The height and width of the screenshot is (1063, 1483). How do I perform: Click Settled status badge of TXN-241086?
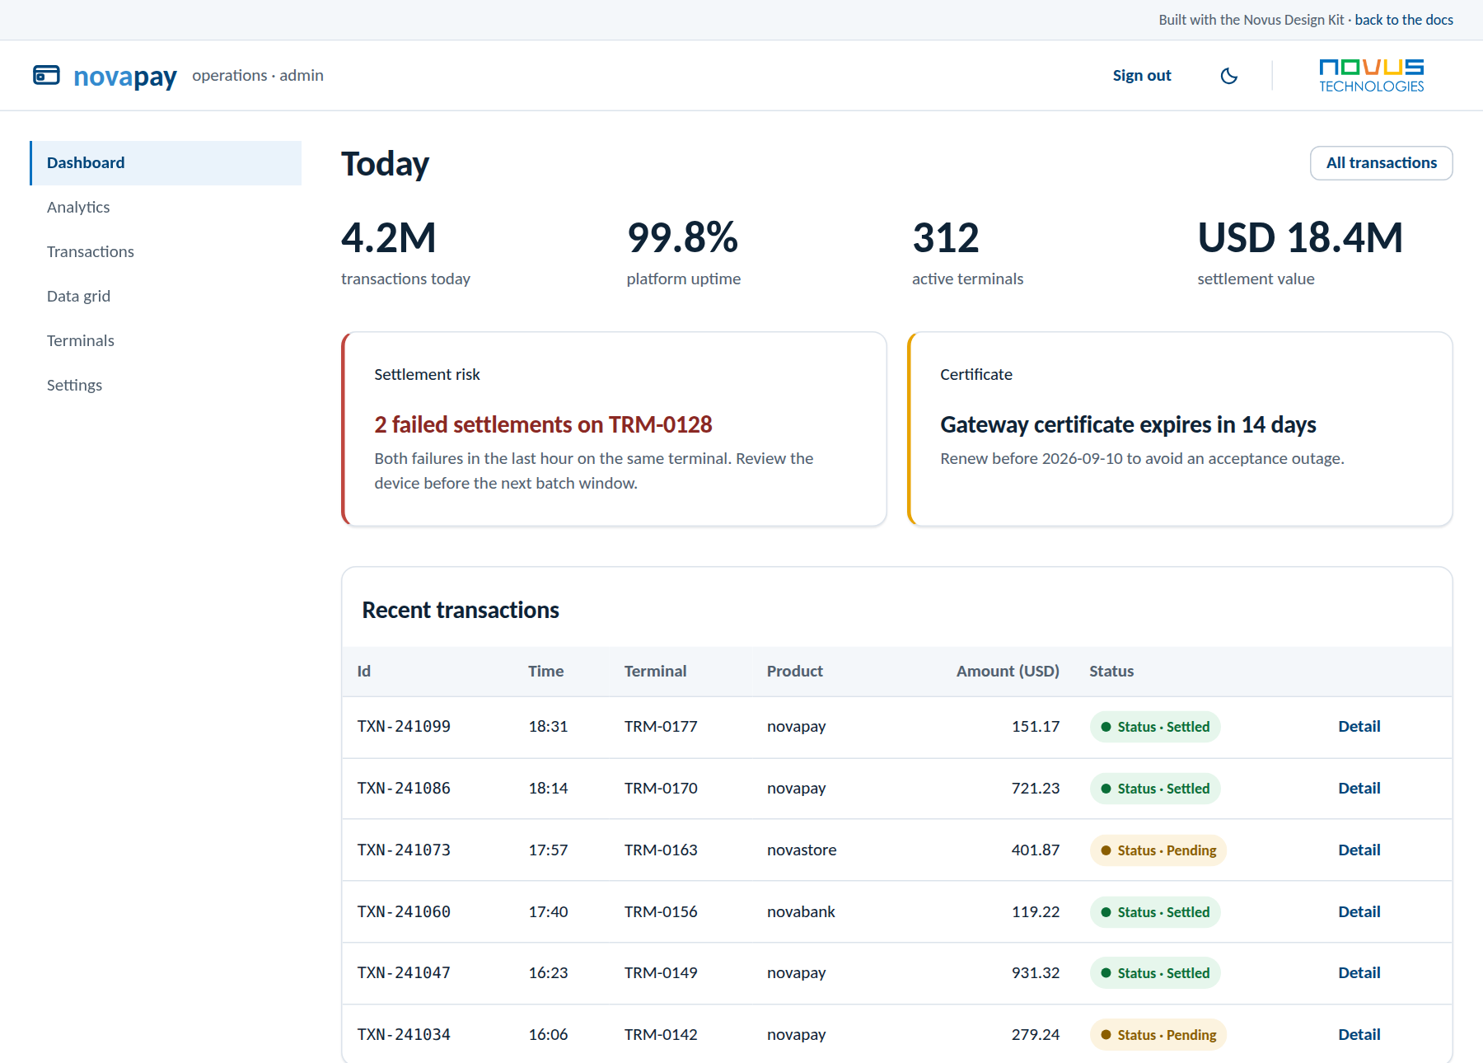pyautogui.click(x=1155, y=789)
